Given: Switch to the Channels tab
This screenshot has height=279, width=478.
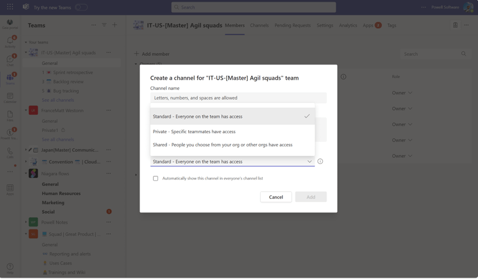Looking at the screenshot, I should coord(259,25).
